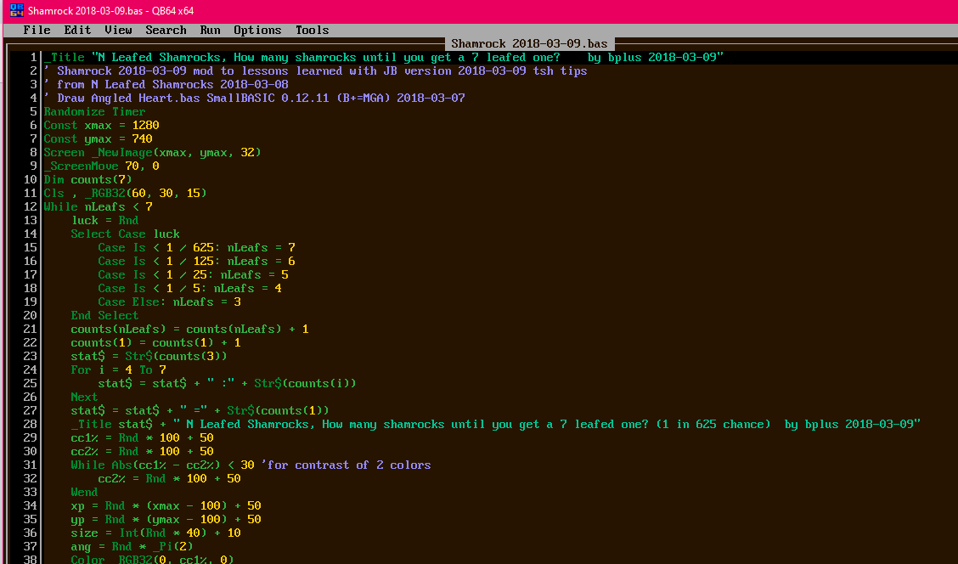Place cursor on Randomize Timer line

tap(94, 111)
